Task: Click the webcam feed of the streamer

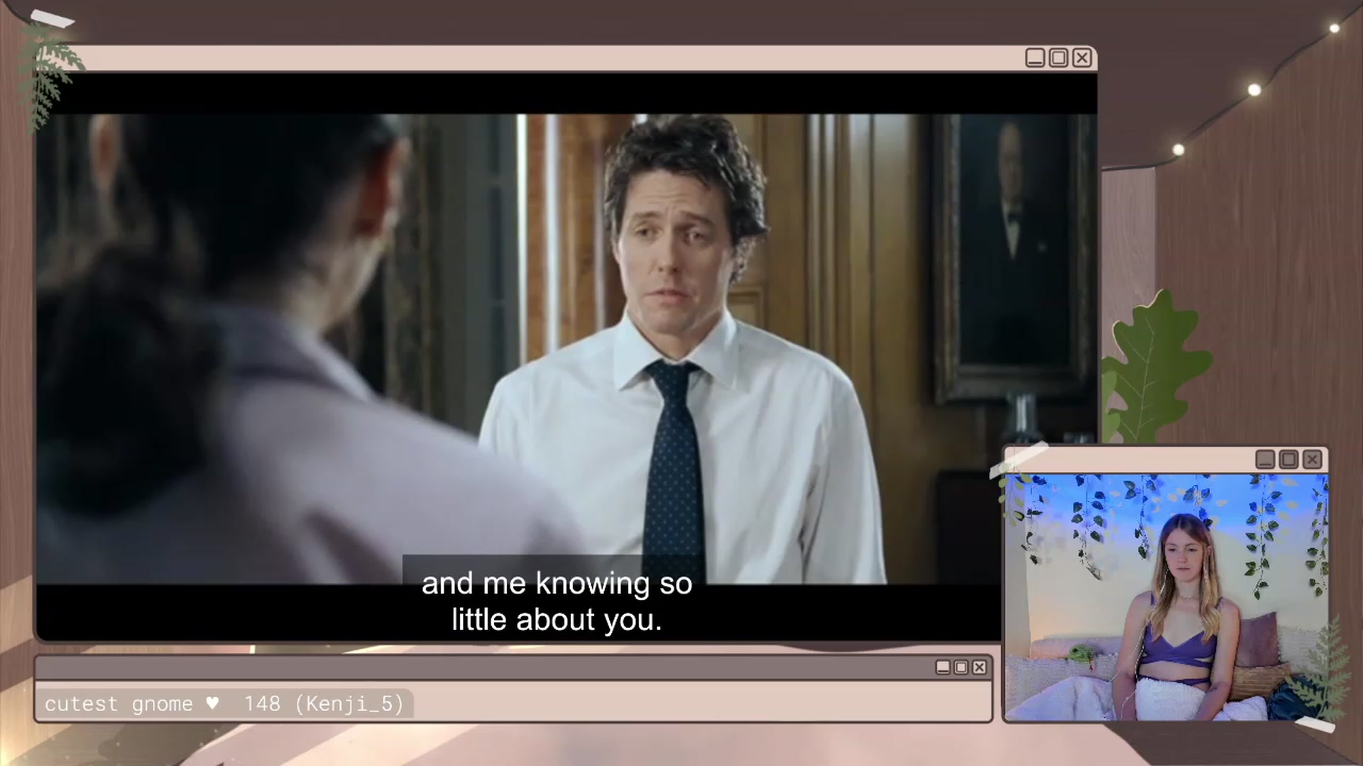Action: tap(1166, 597)
